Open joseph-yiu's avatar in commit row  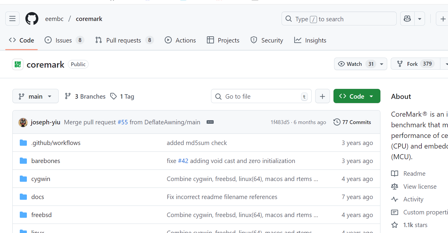(x=23, y=122)
